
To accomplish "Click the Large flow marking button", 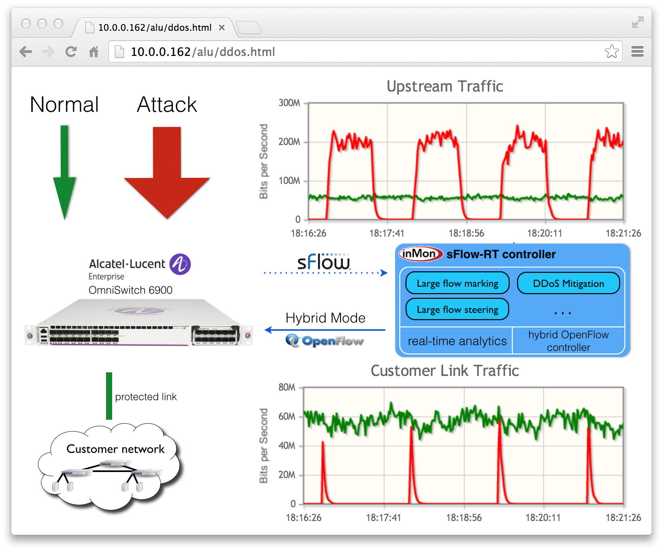I will pyautogui.click(x=457, y=283).
